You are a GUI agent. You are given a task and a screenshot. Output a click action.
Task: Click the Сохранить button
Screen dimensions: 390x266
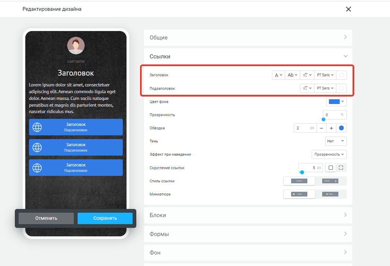click(x=105, y=218)
